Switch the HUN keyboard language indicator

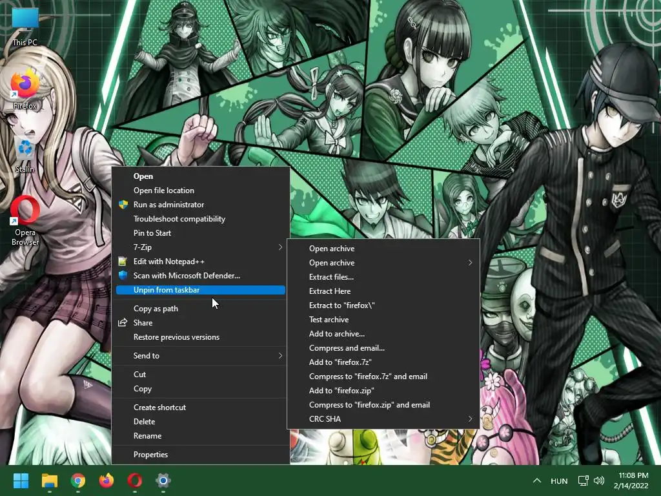pos(559,480)
